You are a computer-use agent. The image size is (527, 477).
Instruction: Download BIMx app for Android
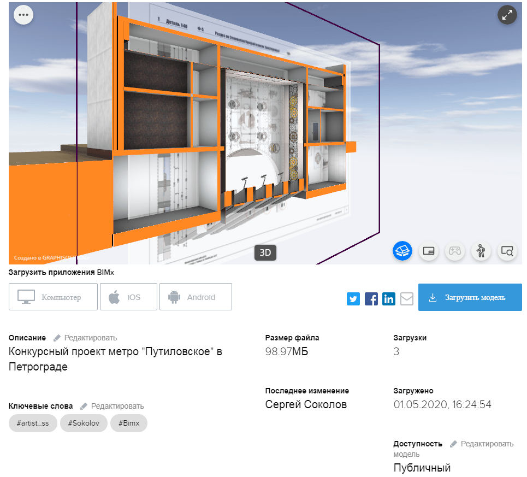coord(196,297)
